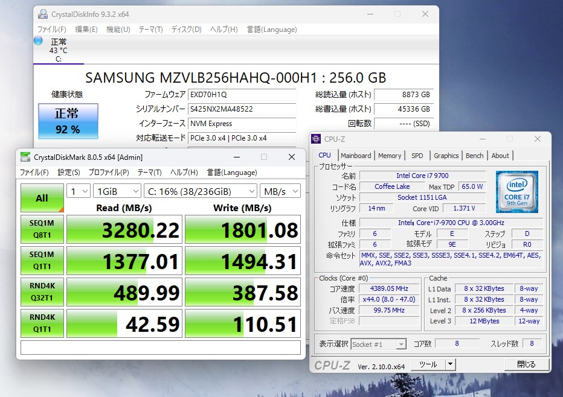Open ファイル(F) menu in CrystalDiskMark
Viewport: 563px width, 397px height.
point(34,173)
